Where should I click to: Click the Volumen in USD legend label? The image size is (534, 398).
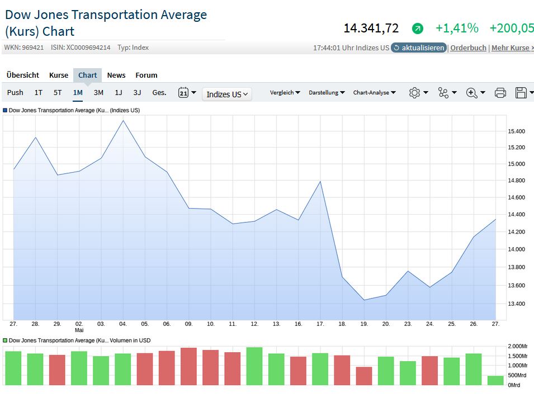pos(130,340)
